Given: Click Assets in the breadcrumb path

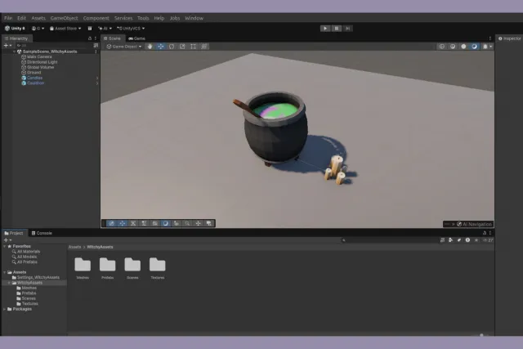Looking at the screenshot, I should (74, 247).
